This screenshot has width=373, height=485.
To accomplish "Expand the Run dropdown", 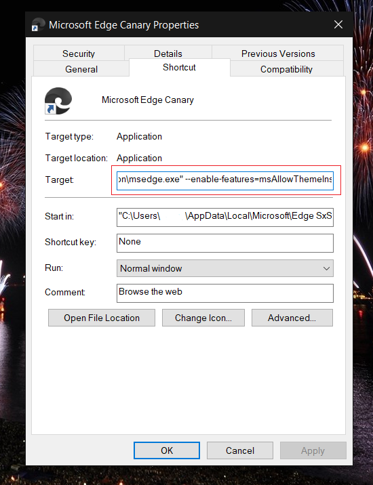I will pyautogui.click(x=225, y=268).
